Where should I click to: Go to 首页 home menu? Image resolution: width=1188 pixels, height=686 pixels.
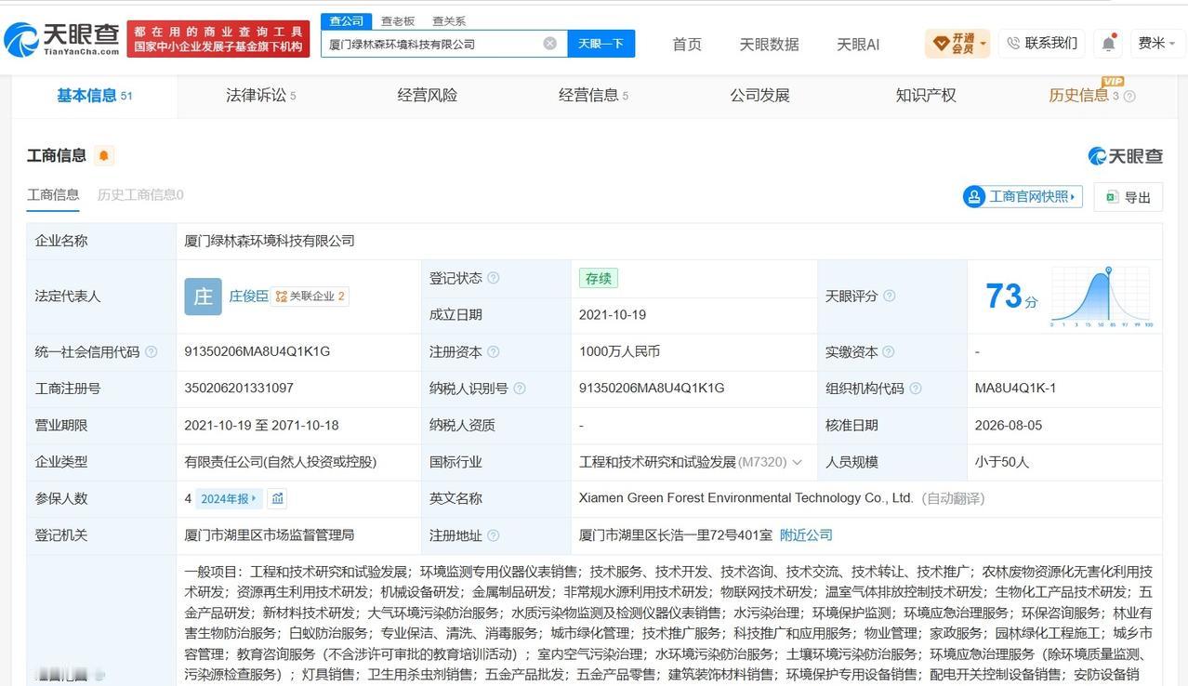pyautogui.click(x=687, y=44)
